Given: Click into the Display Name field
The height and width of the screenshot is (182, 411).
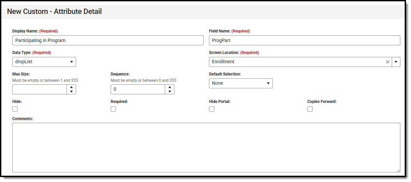Looking at the screenshot, I should [x=108, y=40].
